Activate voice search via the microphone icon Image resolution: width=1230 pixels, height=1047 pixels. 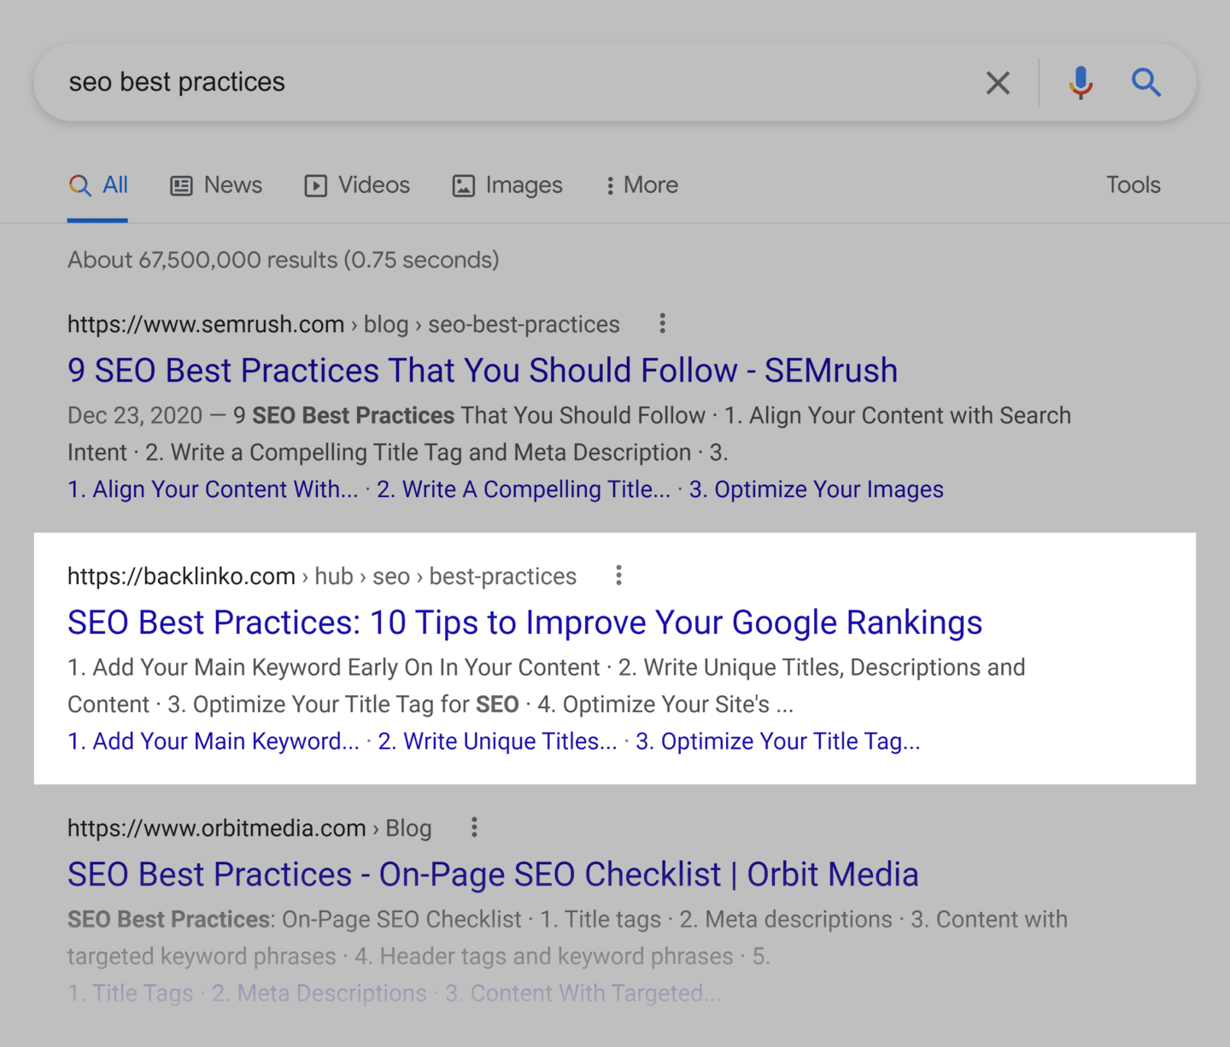[1080, 82]
